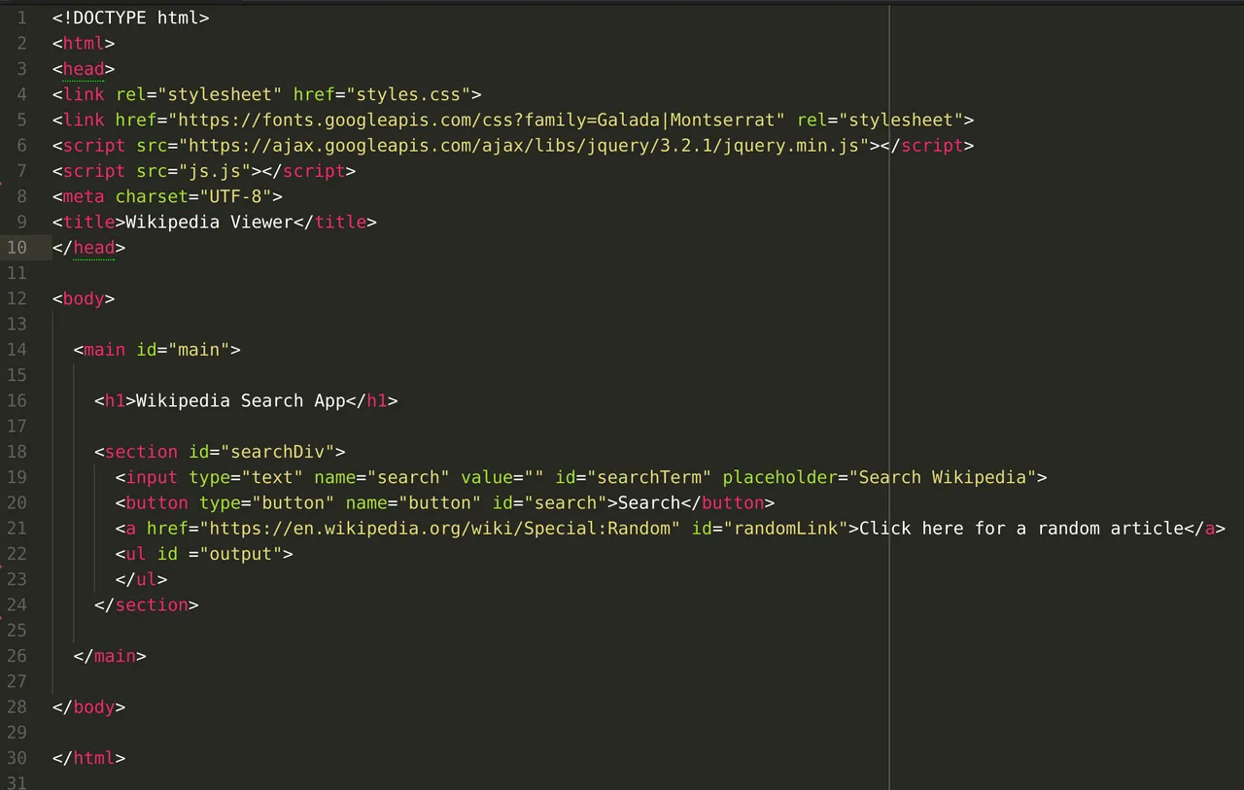Screen dimensions: 1244x790
Task: Click the "output" id value on line 22
Action: coord(240,554)
